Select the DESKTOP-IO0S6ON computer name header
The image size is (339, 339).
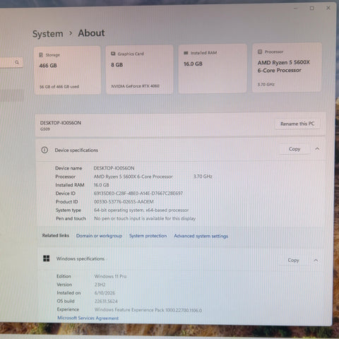point(61,123)
